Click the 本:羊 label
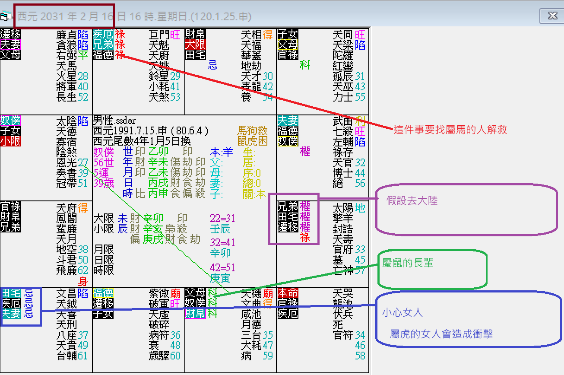Image resolution: width=564 pixels, height=375 pixels. [x=222, y=152]
